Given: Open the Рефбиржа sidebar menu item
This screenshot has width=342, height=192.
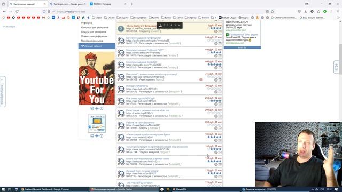Looking at the screenshot, I should click(87, 23).
